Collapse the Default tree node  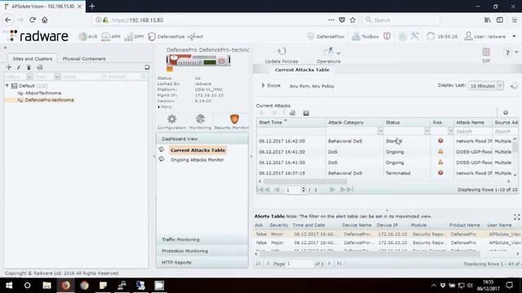pos(7,85)
